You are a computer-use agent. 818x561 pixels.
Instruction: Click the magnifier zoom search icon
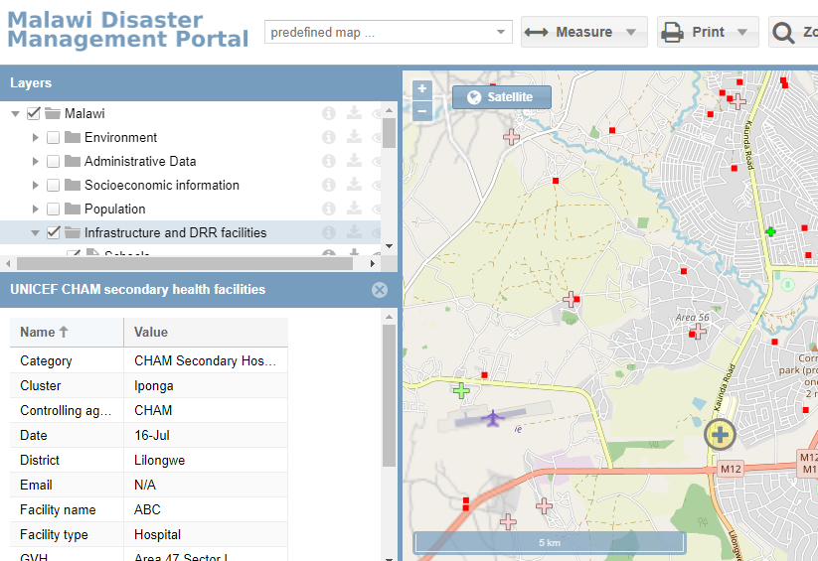783,33
